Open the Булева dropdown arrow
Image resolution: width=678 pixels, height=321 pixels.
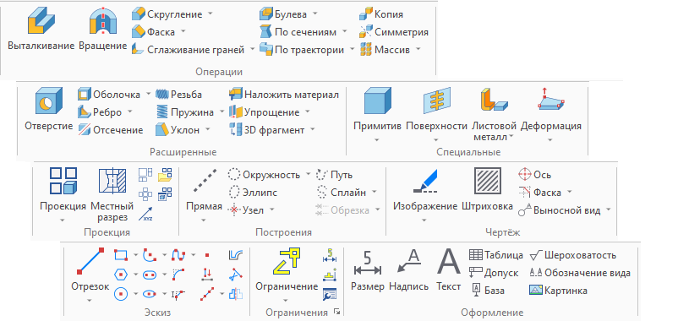[x=314, y=14]
